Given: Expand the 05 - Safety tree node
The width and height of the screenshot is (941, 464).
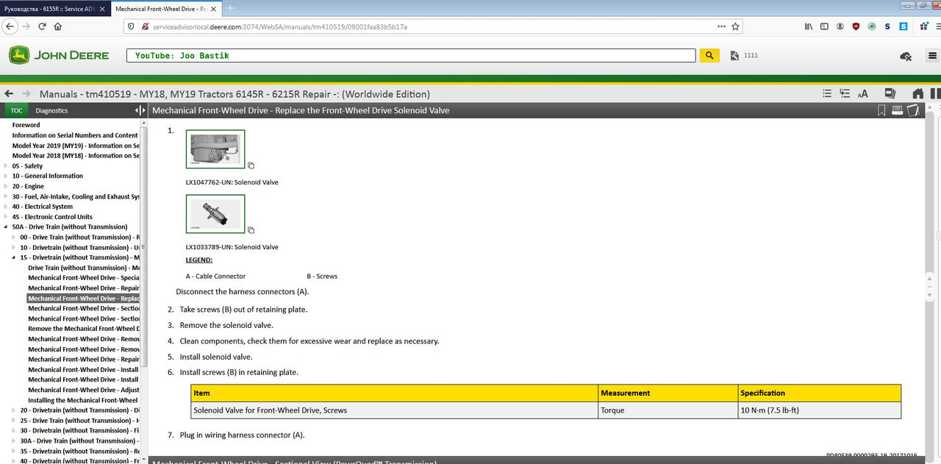Looking at the screenshot, I should click(x=6, y=166).
